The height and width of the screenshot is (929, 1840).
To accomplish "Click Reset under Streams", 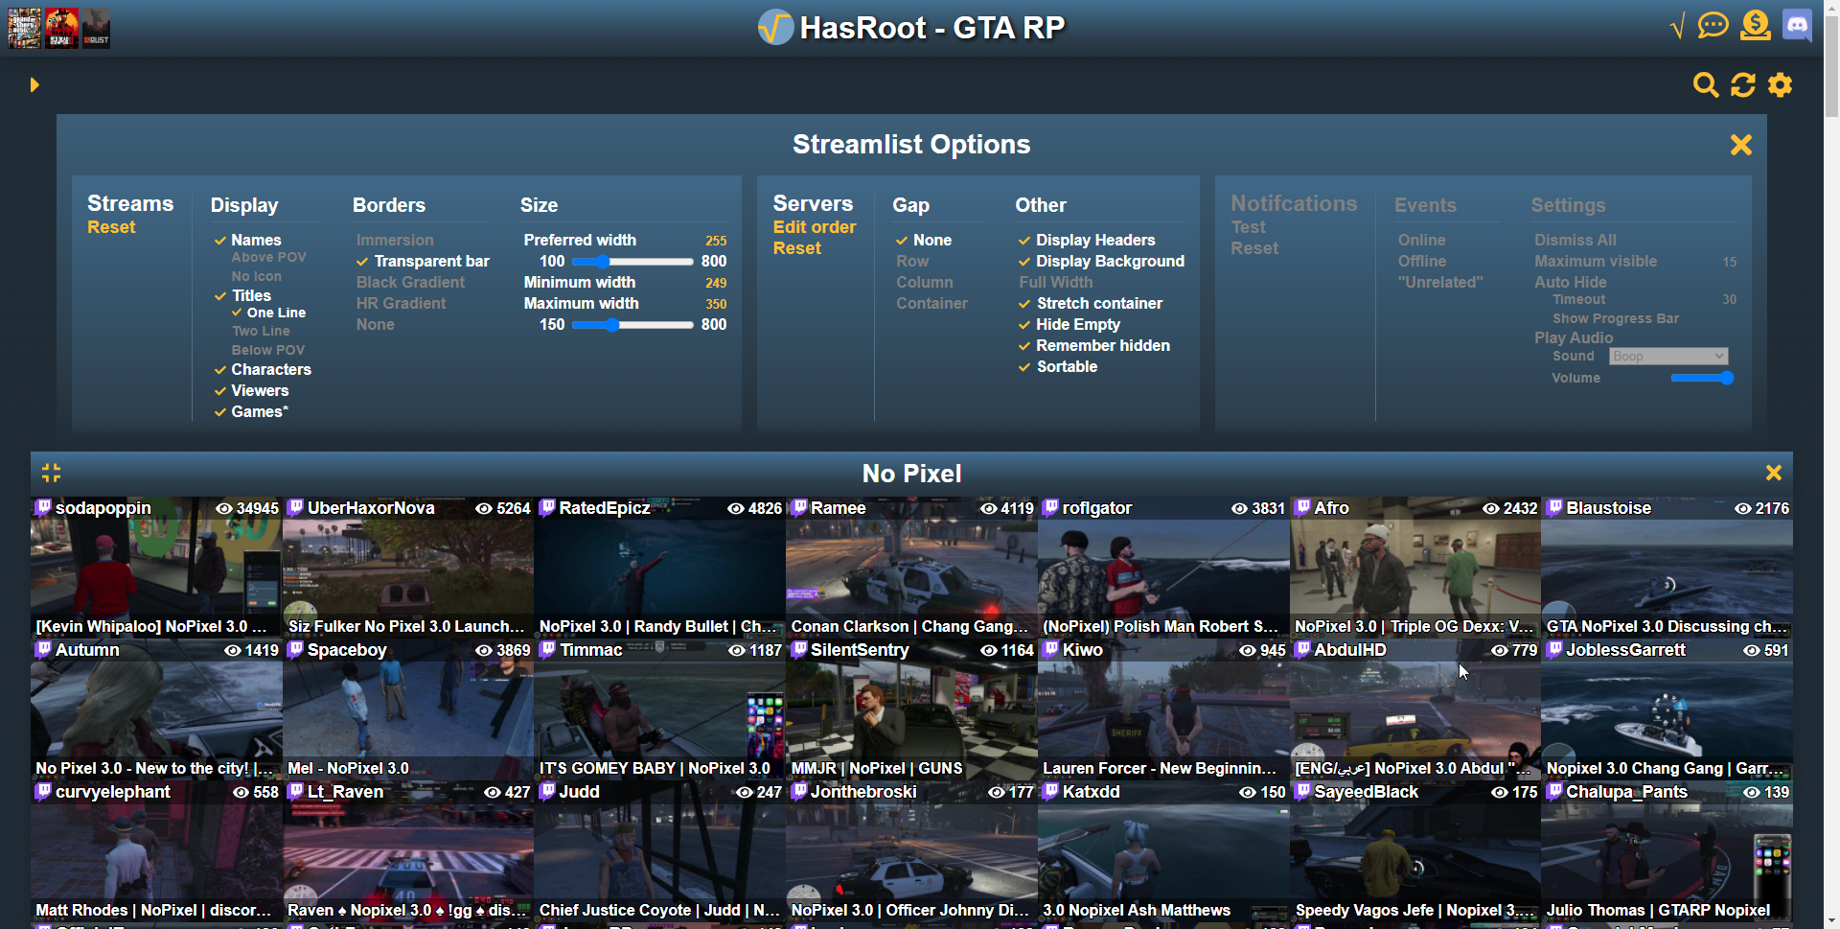I will [x=111, y=228].
